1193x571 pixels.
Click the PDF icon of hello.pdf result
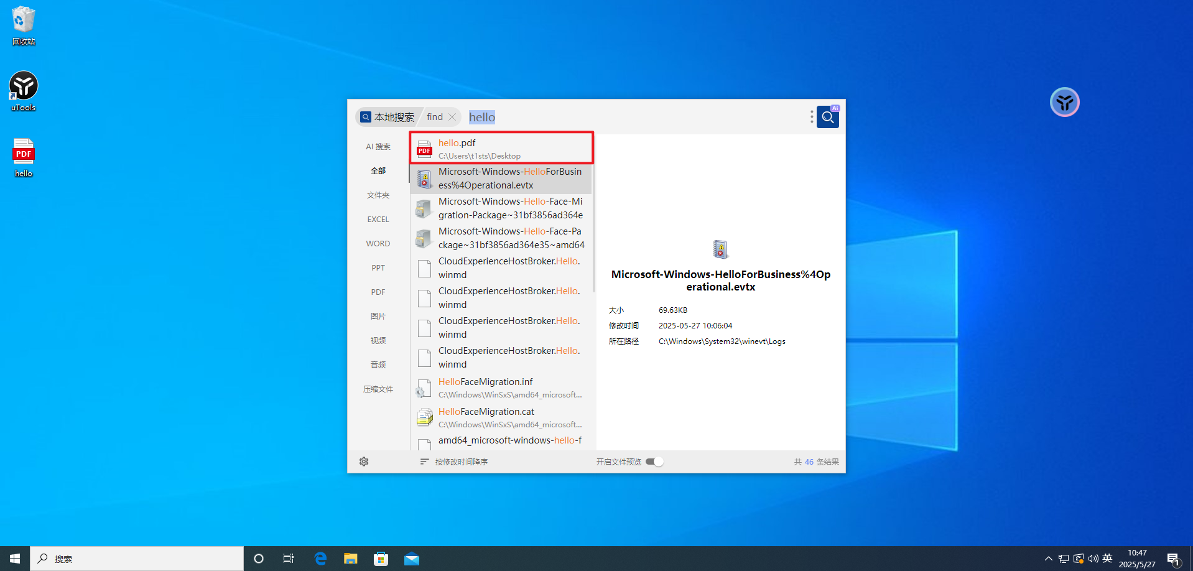point(424,149)
